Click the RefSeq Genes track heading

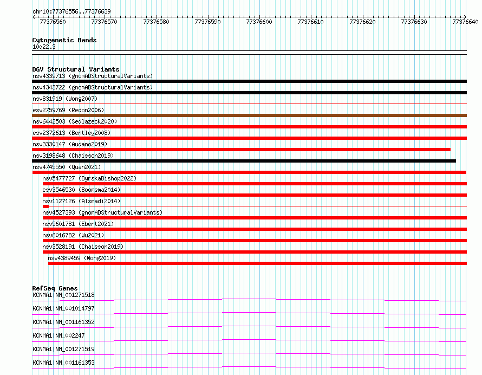point(55,288)
